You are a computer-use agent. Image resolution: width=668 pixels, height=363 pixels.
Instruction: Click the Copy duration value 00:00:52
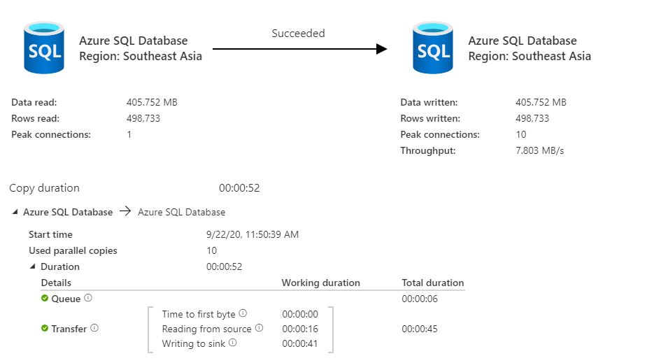coord(239,188)
